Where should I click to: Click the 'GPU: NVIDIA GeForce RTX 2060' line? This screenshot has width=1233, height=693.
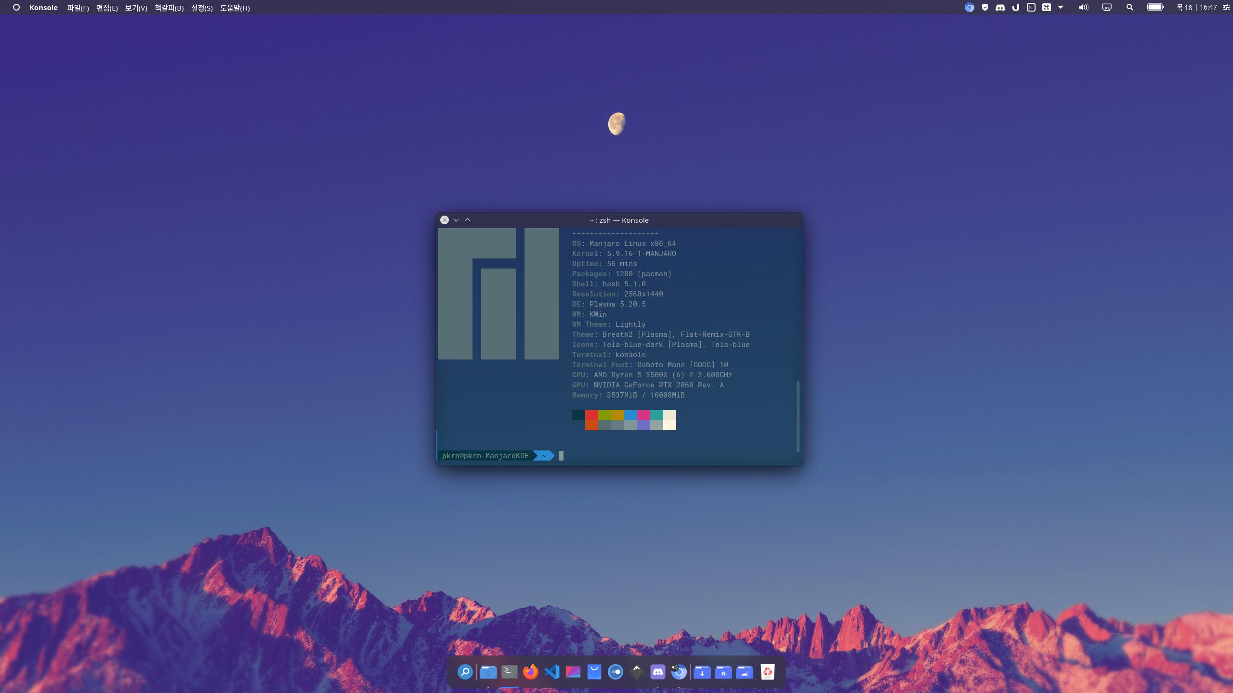pos(648,385)
